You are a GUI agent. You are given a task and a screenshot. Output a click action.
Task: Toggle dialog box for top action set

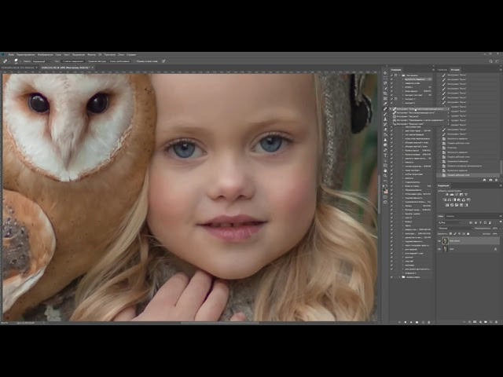pos(396,75)
